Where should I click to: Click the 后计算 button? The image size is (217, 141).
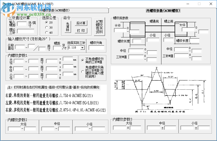[x=81, y=23]
